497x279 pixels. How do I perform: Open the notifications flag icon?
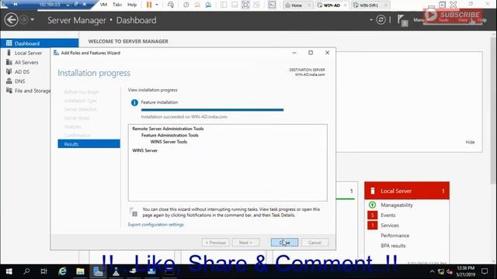(402, 20)
